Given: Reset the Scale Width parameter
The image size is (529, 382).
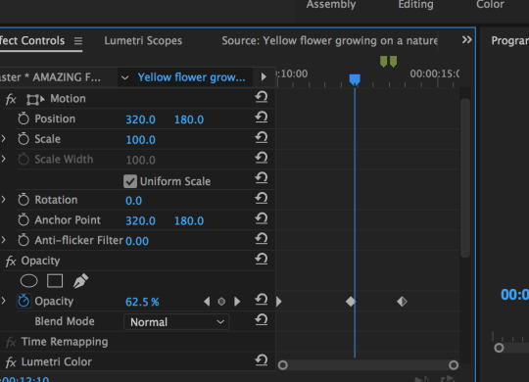Looking at the screenshot, I should (262, 158).
